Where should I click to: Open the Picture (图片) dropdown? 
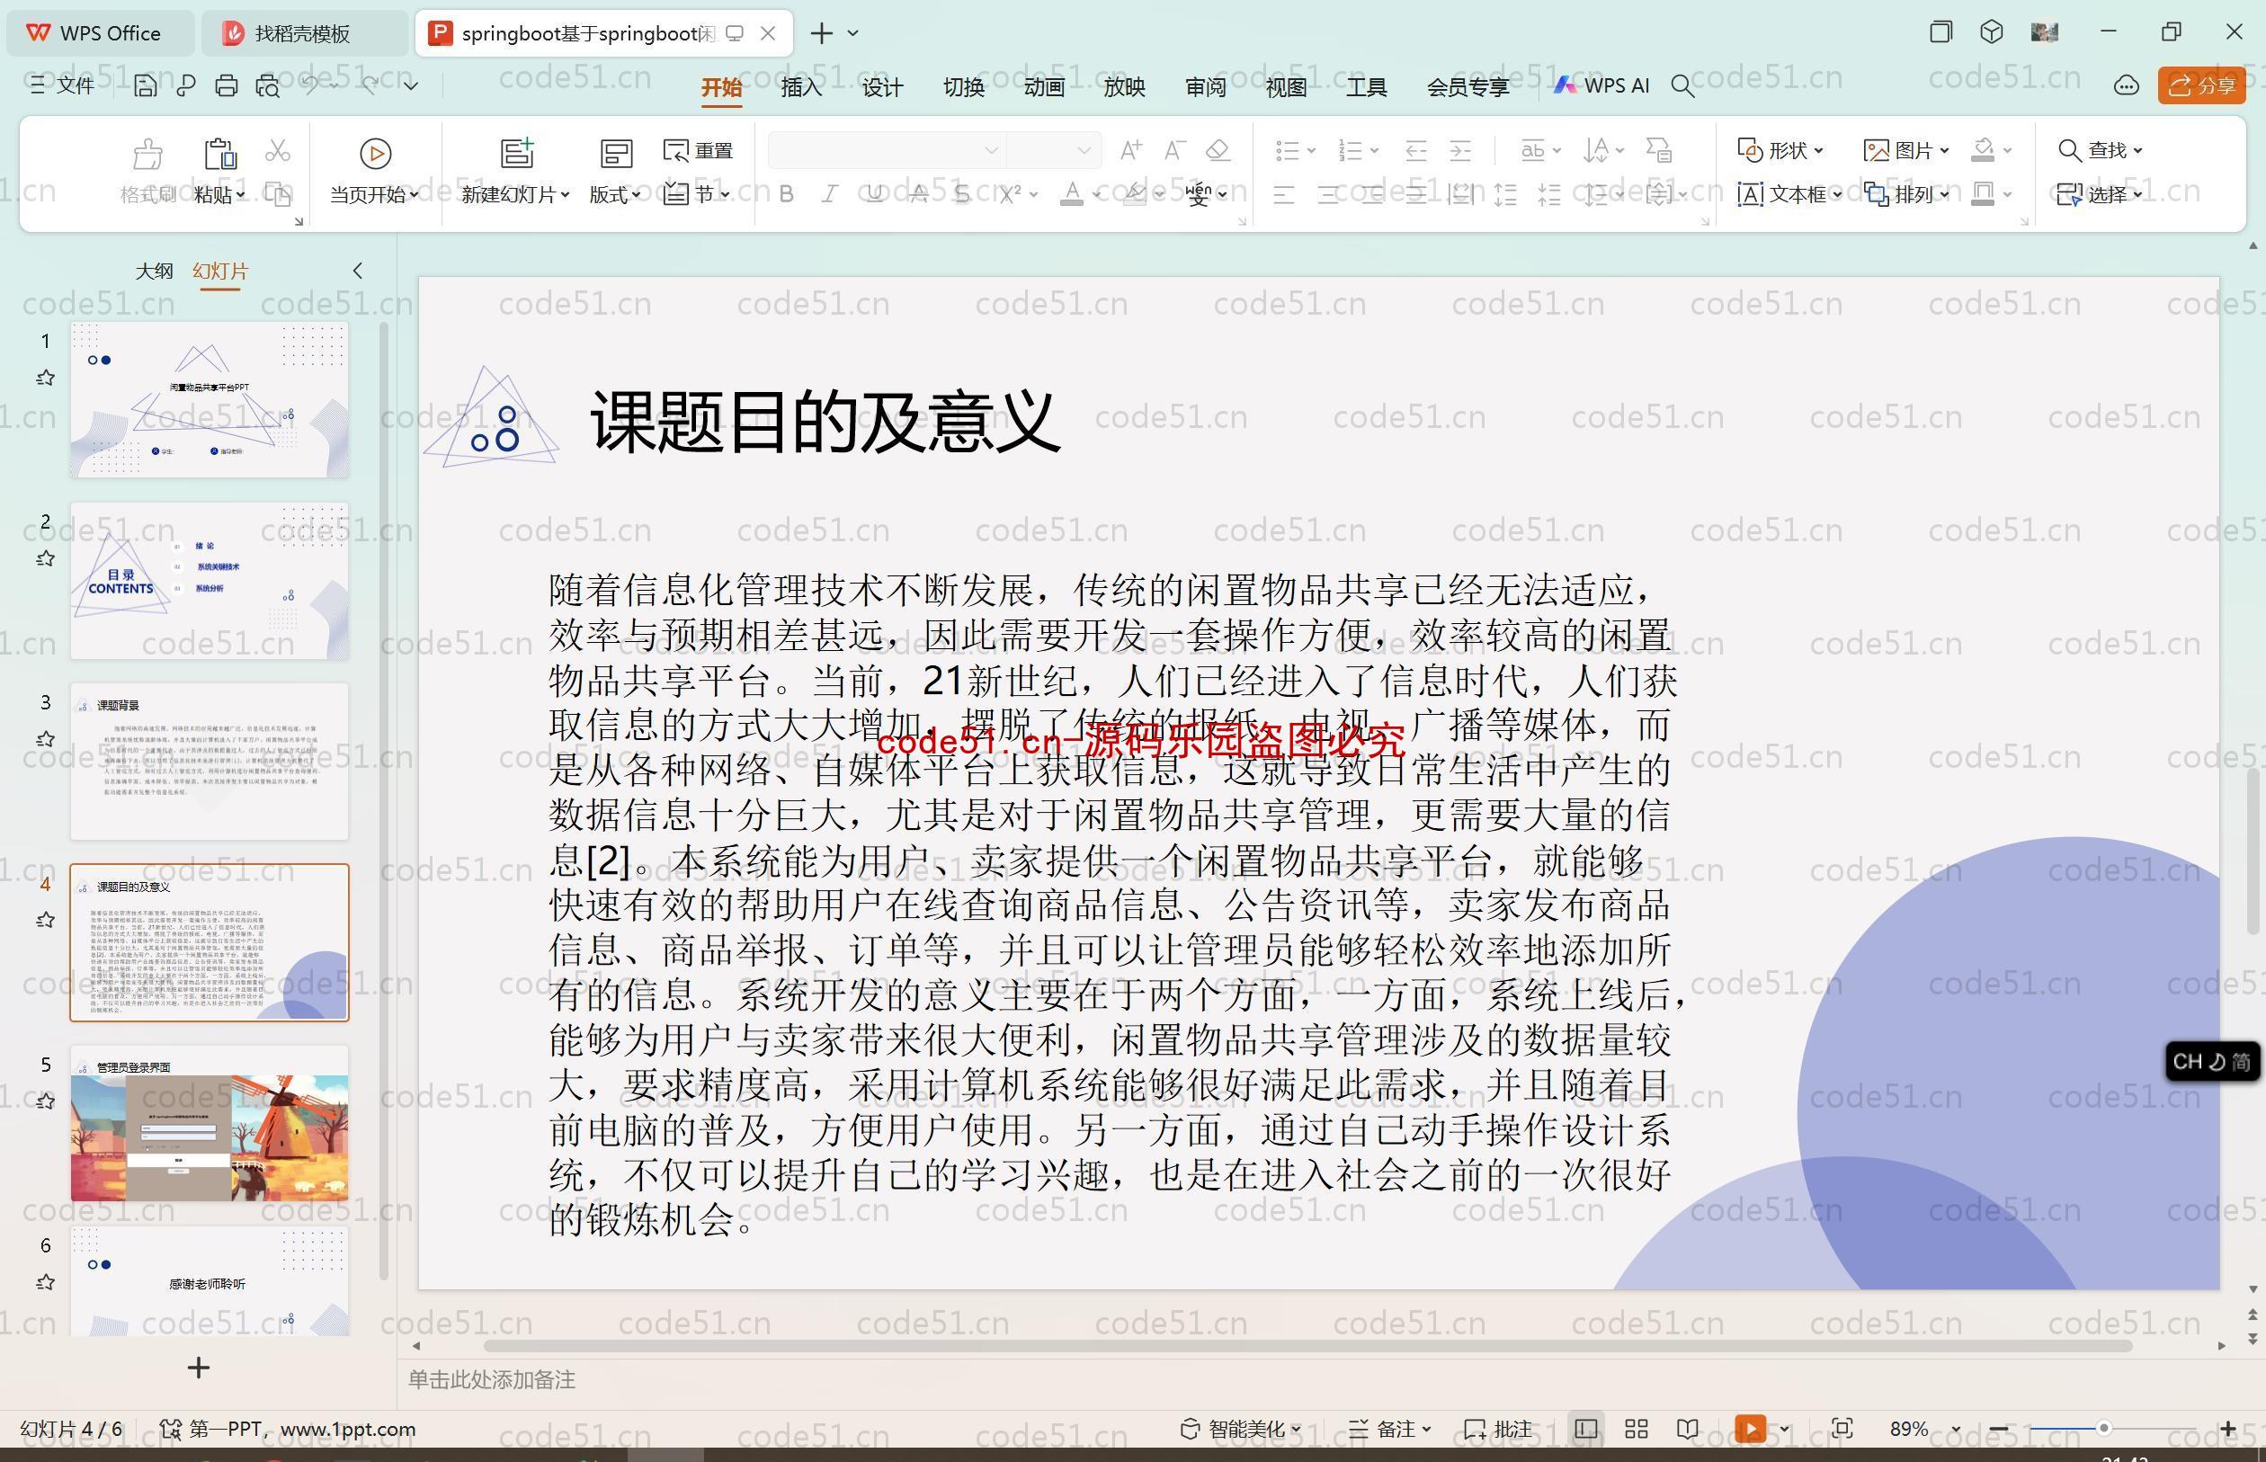pos(1906,150)
